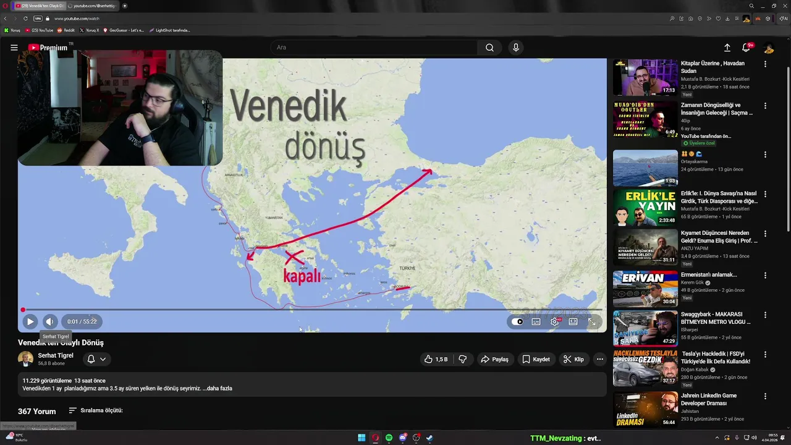Viewport: 791px width, 445px height.
Task: Open the Reddit bookmark
Action: (x=66, y=30)
